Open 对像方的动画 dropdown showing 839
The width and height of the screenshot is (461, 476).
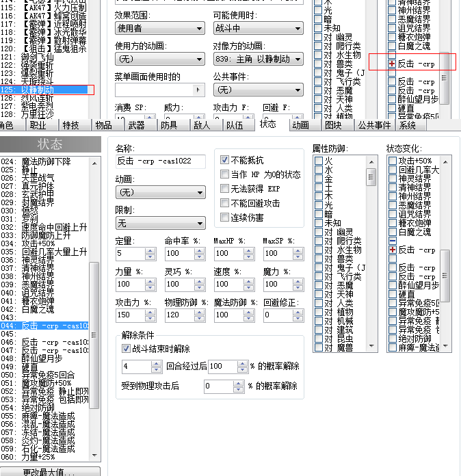(258, 59)
